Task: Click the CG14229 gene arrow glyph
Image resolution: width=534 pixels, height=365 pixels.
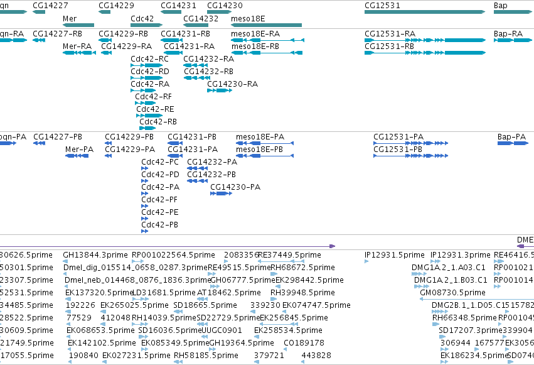Action: tap(105, 12)
